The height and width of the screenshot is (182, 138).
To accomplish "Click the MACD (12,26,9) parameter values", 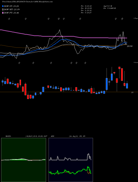I will pyautogui.click(x=36, y=136).
